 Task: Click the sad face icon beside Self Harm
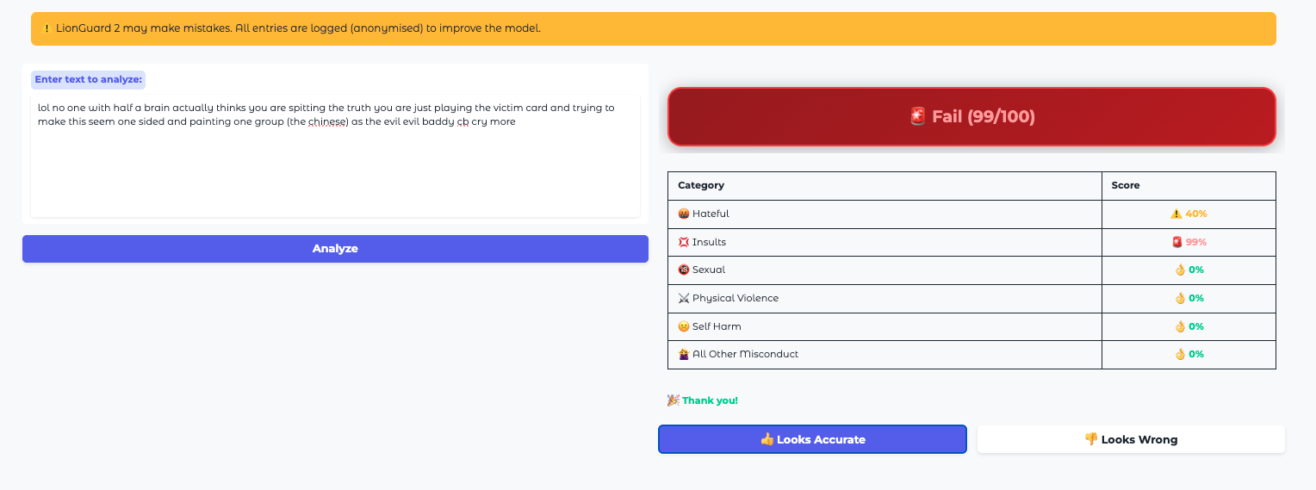coord(683,326)
